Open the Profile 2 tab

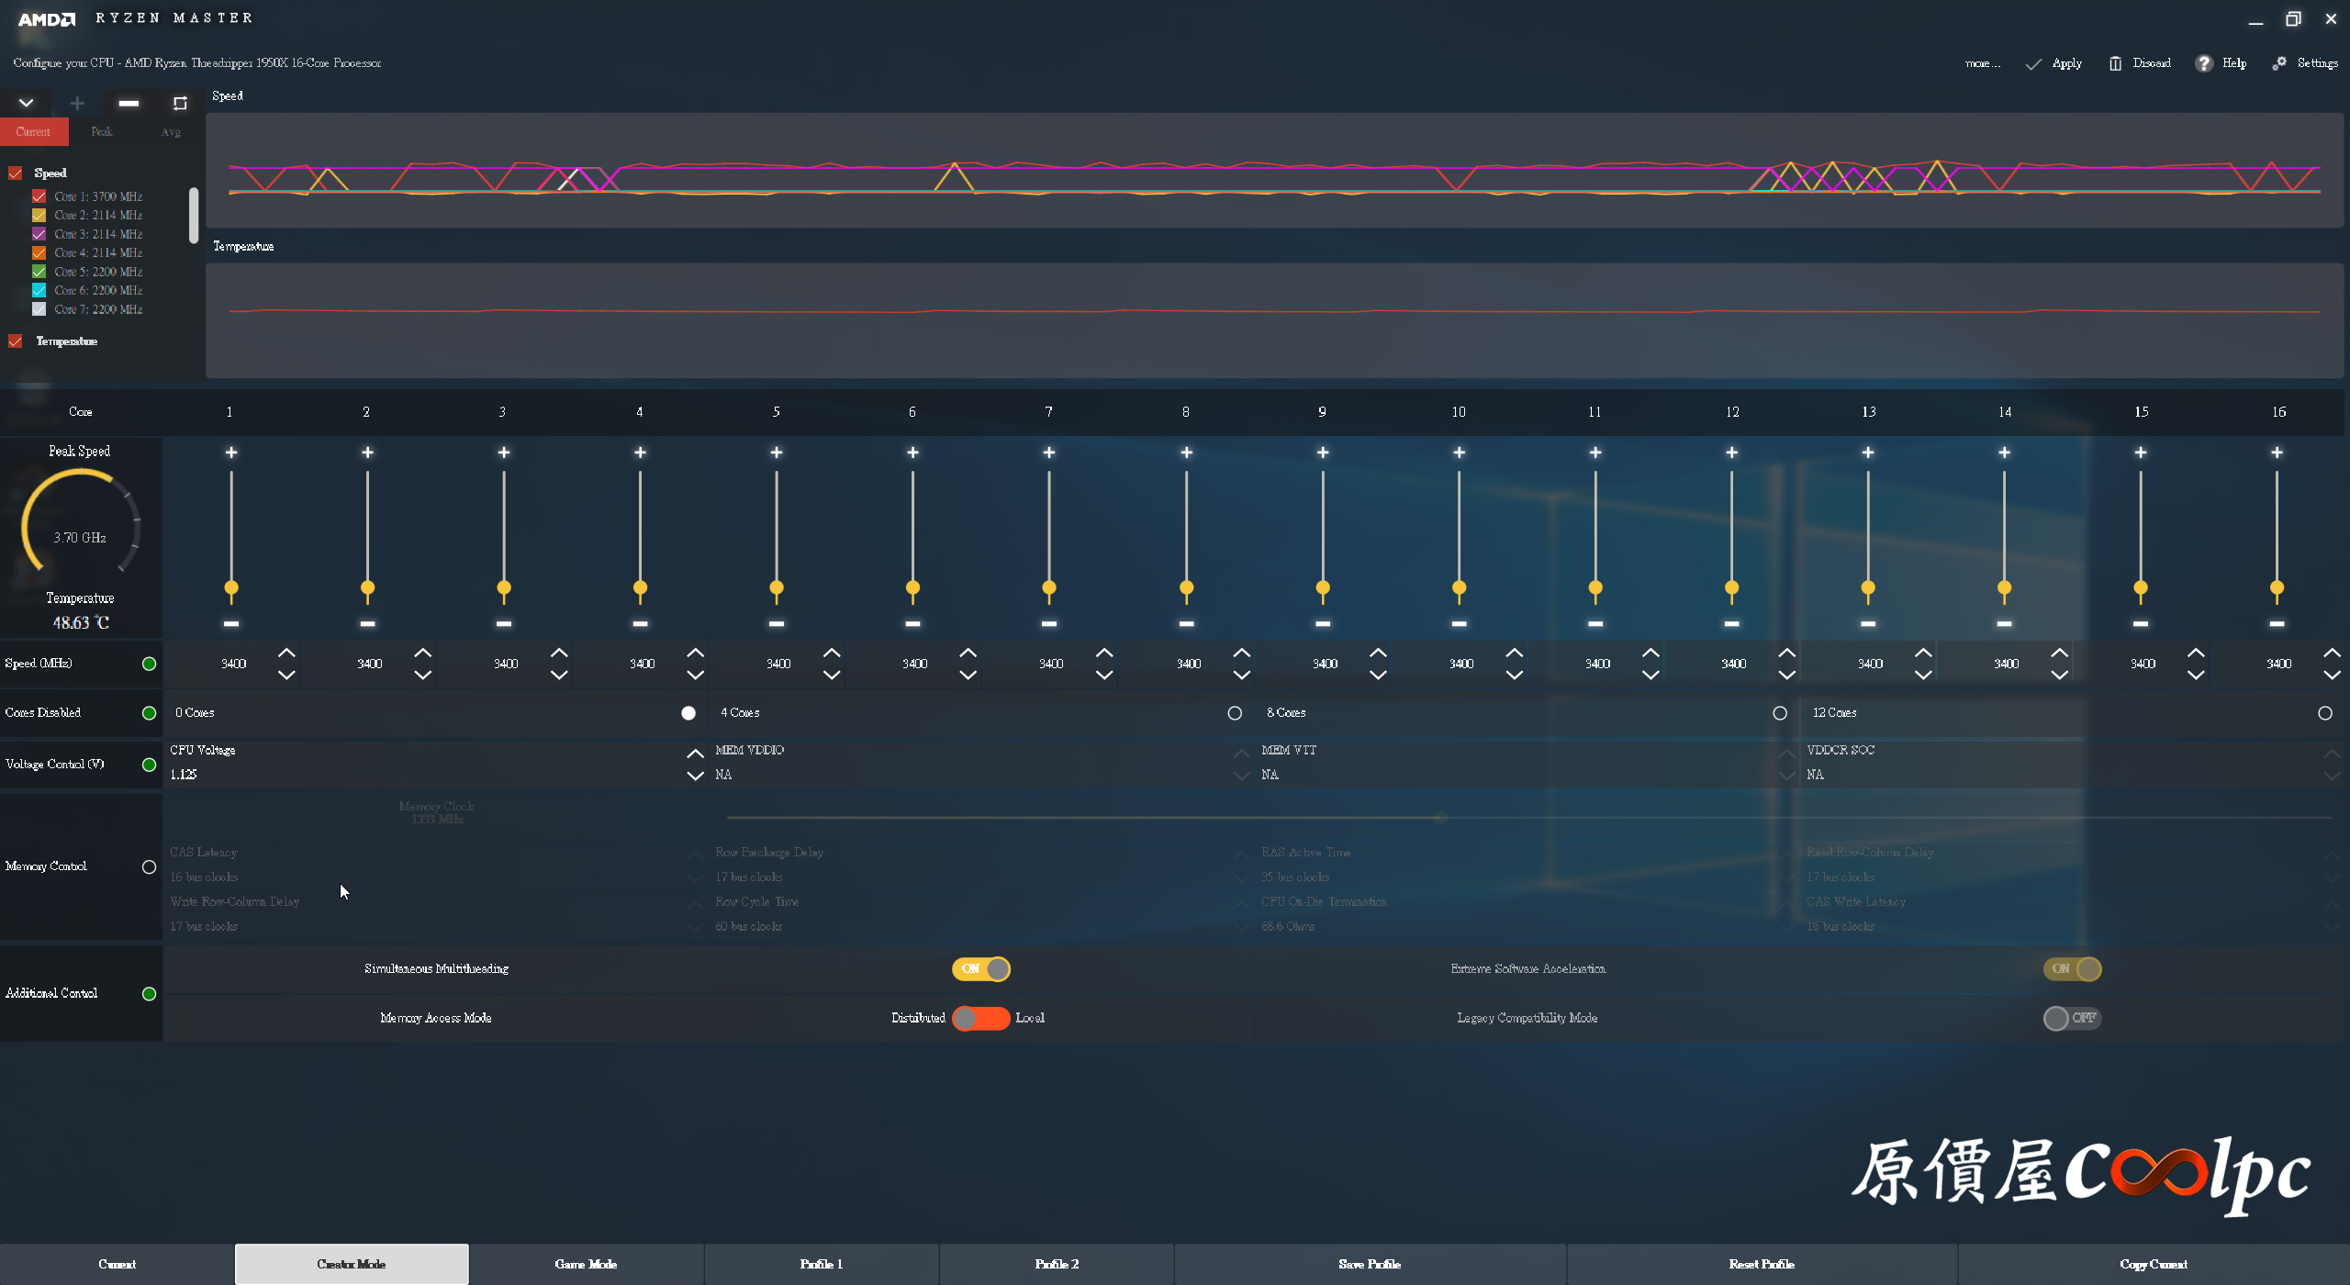pyautogui.click(x=1057, y=1265)
